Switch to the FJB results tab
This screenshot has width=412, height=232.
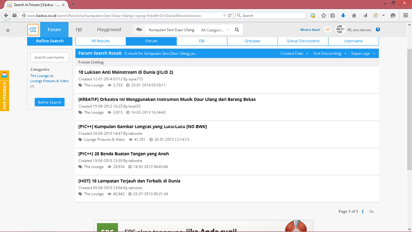tap(202, 41)
